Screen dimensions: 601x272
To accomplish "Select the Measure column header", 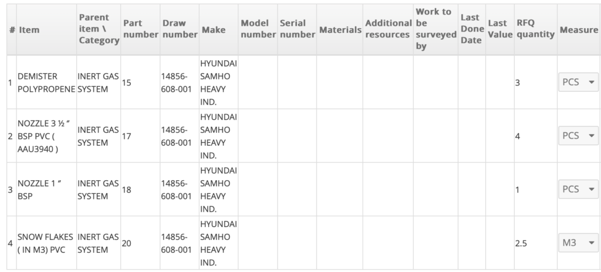I will click(x=578, y=29).
